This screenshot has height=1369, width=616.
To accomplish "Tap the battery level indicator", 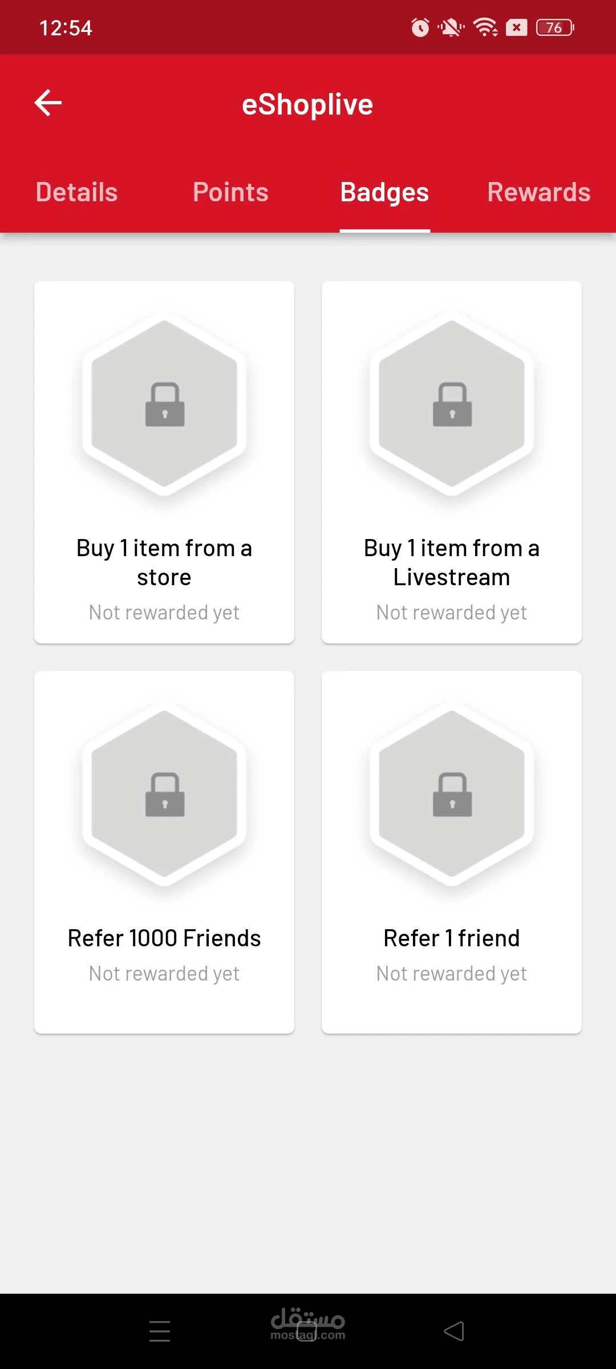I will coord(554,27).
